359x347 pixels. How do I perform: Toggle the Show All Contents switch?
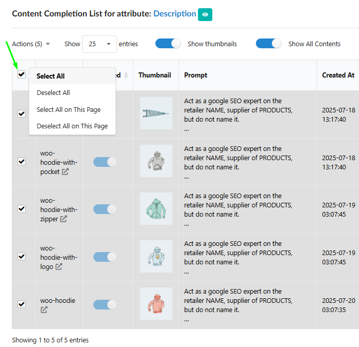(269, 44)
